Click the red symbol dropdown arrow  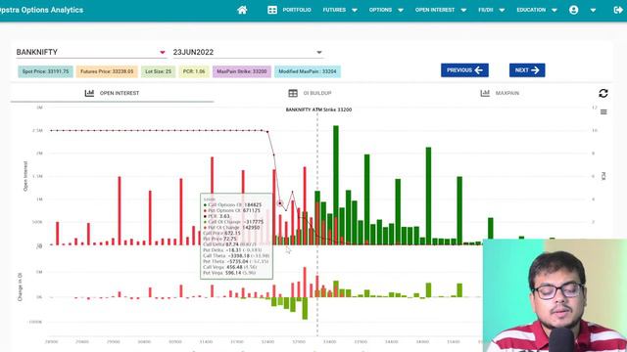point(163,52)
